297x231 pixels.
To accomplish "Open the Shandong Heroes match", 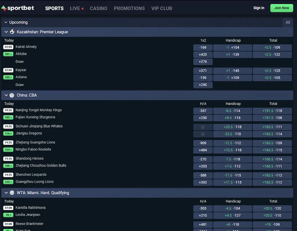I will click(x=30, y=158).
